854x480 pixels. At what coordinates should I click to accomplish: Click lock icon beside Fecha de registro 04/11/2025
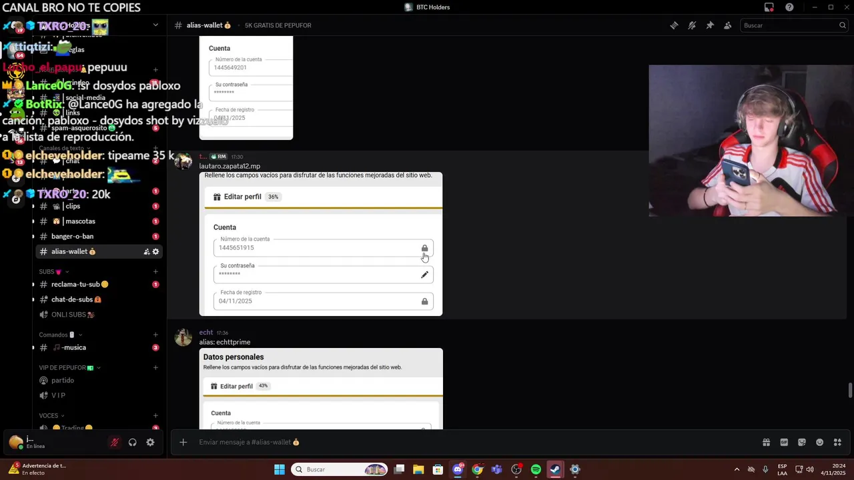pos(424,301)
